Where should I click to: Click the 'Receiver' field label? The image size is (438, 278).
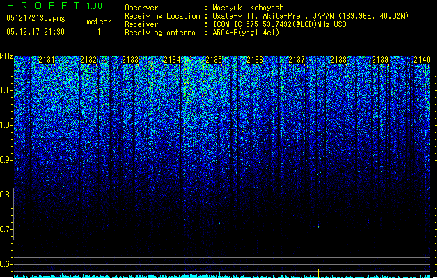(x=141, y=24)
